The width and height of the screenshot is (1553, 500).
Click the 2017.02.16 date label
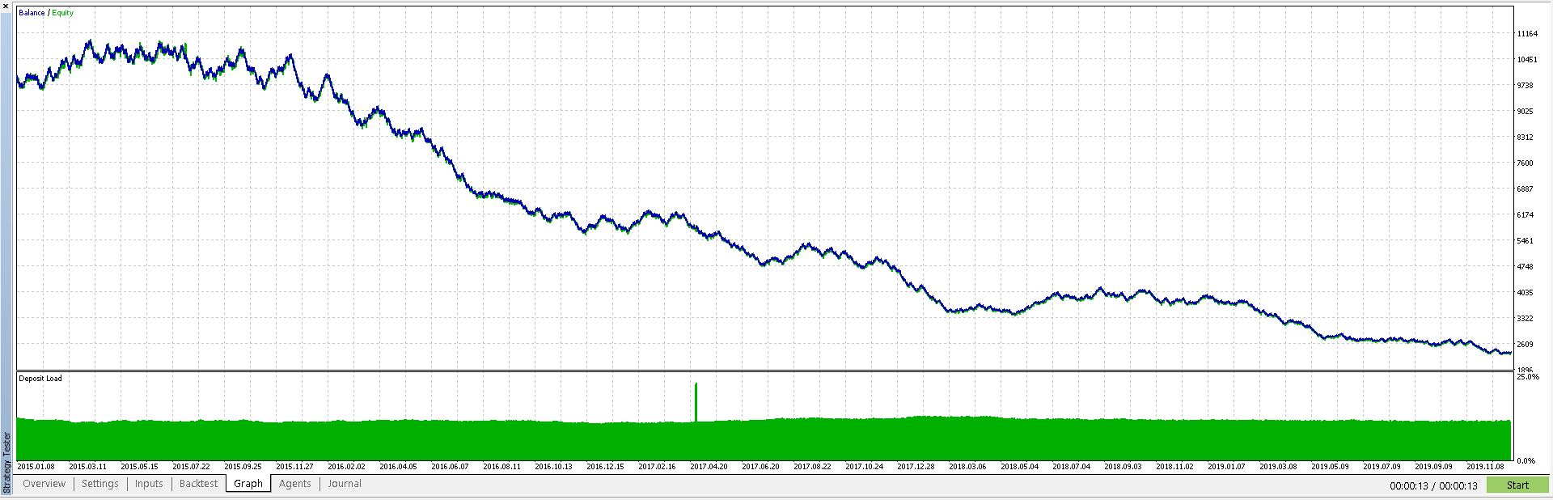click(657, 467)
